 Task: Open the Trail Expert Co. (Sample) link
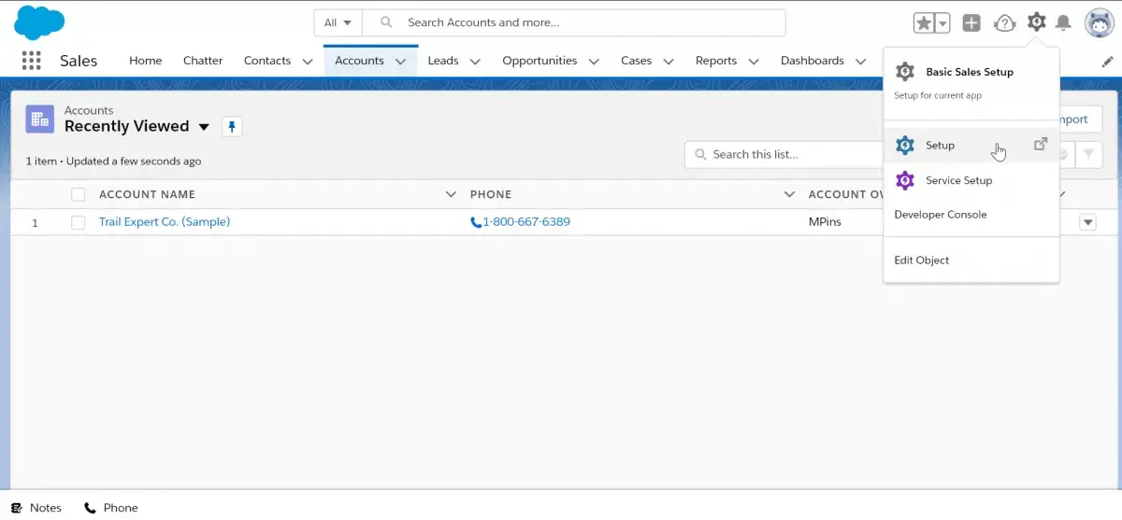click(x=165, y=222)
